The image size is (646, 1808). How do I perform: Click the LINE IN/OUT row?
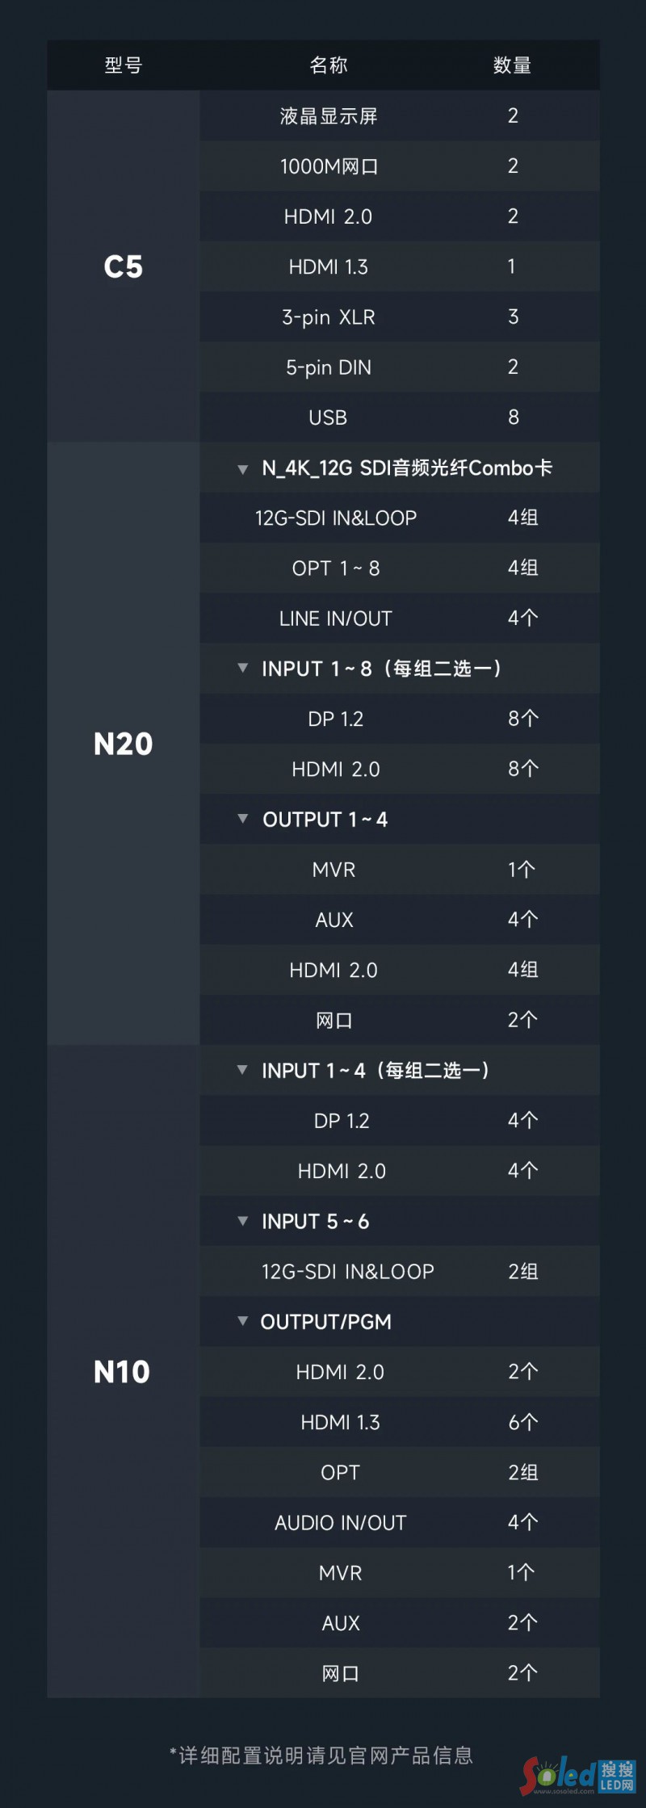pyautogui.click(x=336, y=619)
